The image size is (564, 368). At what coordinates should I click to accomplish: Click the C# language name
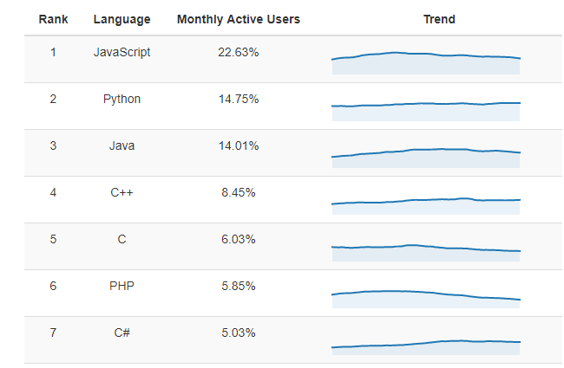pyautogui.click(x=122, y=332)
